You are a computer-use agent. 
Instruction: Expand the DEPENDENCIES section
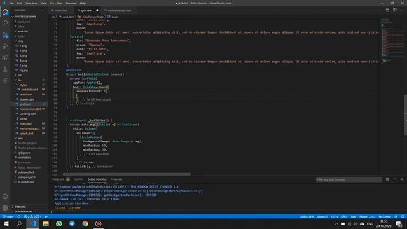24,212
